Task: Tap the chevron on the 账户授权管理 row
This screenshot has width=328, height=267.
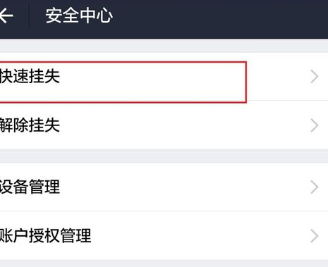Action: 315,236
